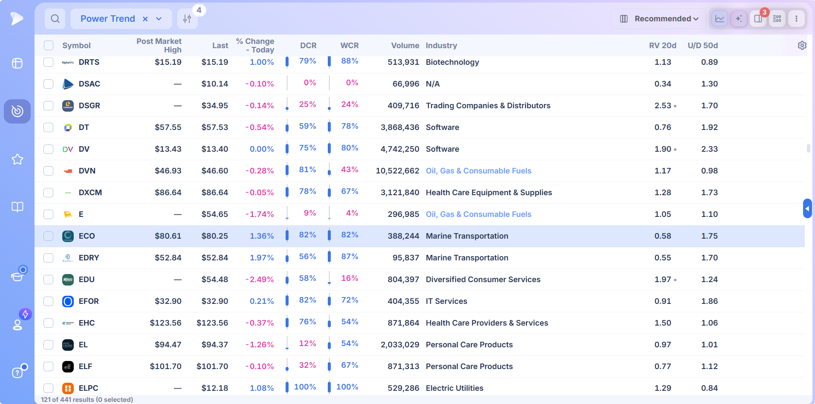Sort by the Last column header
This screenshot has height=404, width=815.
pyautogui.click(x=220, y=46)
